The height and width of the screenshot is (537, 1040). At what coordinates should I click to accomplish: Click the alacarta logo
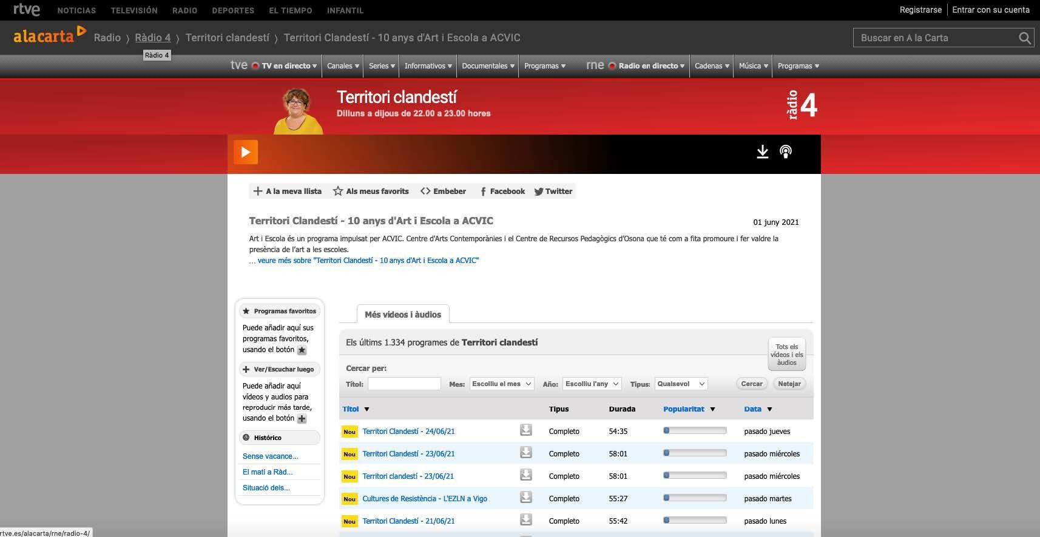50,36
